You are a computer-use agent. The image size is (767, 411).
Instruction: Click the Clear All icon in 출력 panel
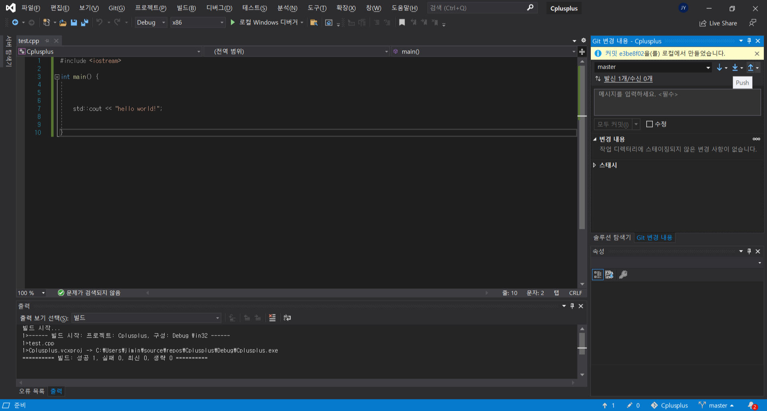tap(272, 318)
